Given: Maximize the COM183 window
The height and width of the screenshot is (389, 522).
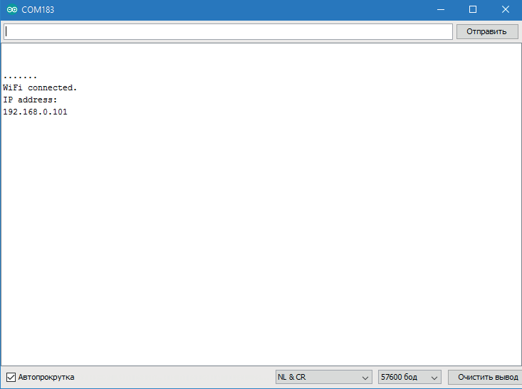Looking at the screenshot, I should point(473,10).
